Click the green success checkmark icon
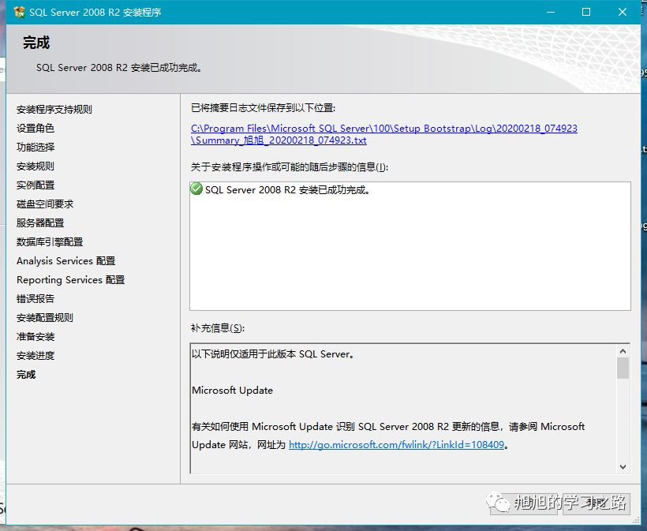 tap(196, 189)
